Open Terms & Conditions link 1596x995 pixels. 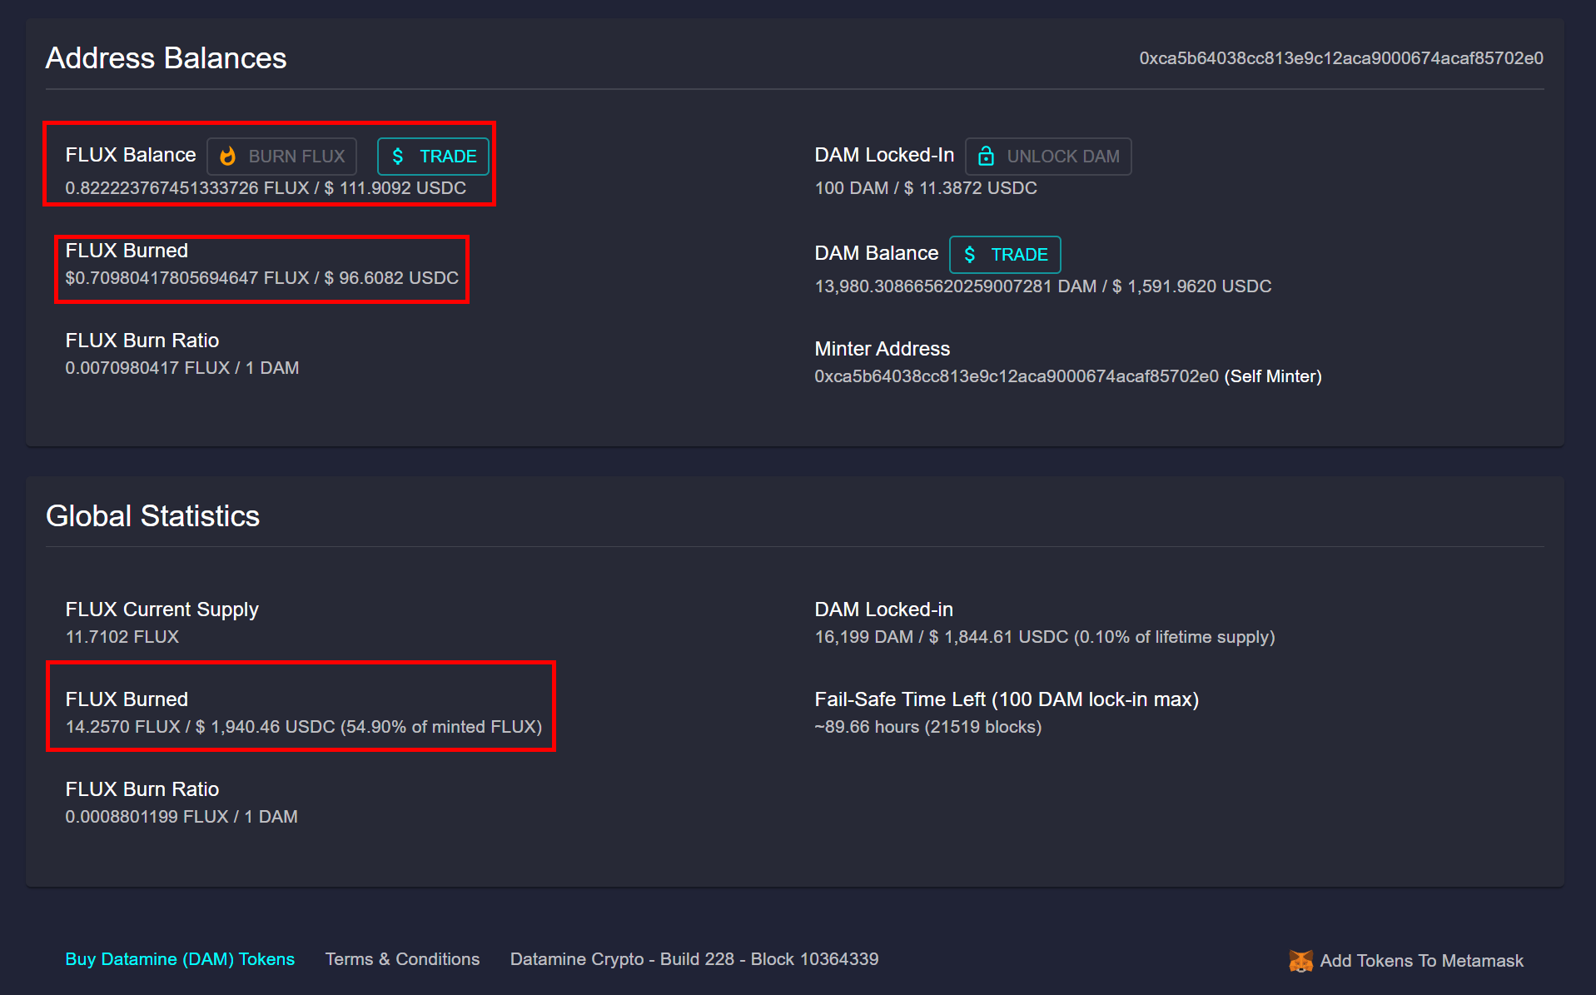point(402,959)
